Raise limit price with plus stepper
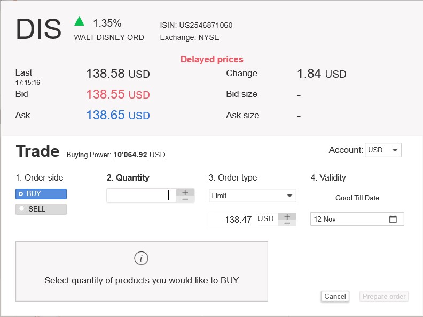This screenshot has width=423, height=317. 287,216
